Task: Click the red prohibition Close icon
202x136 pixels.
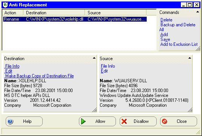Action: click(165, 121)
